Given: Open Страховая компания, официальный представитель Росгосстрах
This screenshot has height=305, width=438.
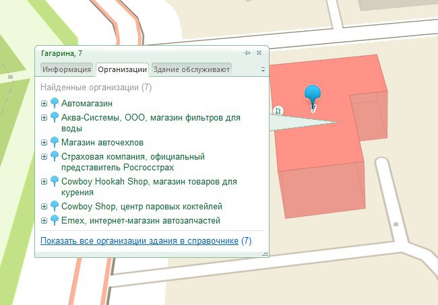Looking at the screenshot, I should 133,162.
